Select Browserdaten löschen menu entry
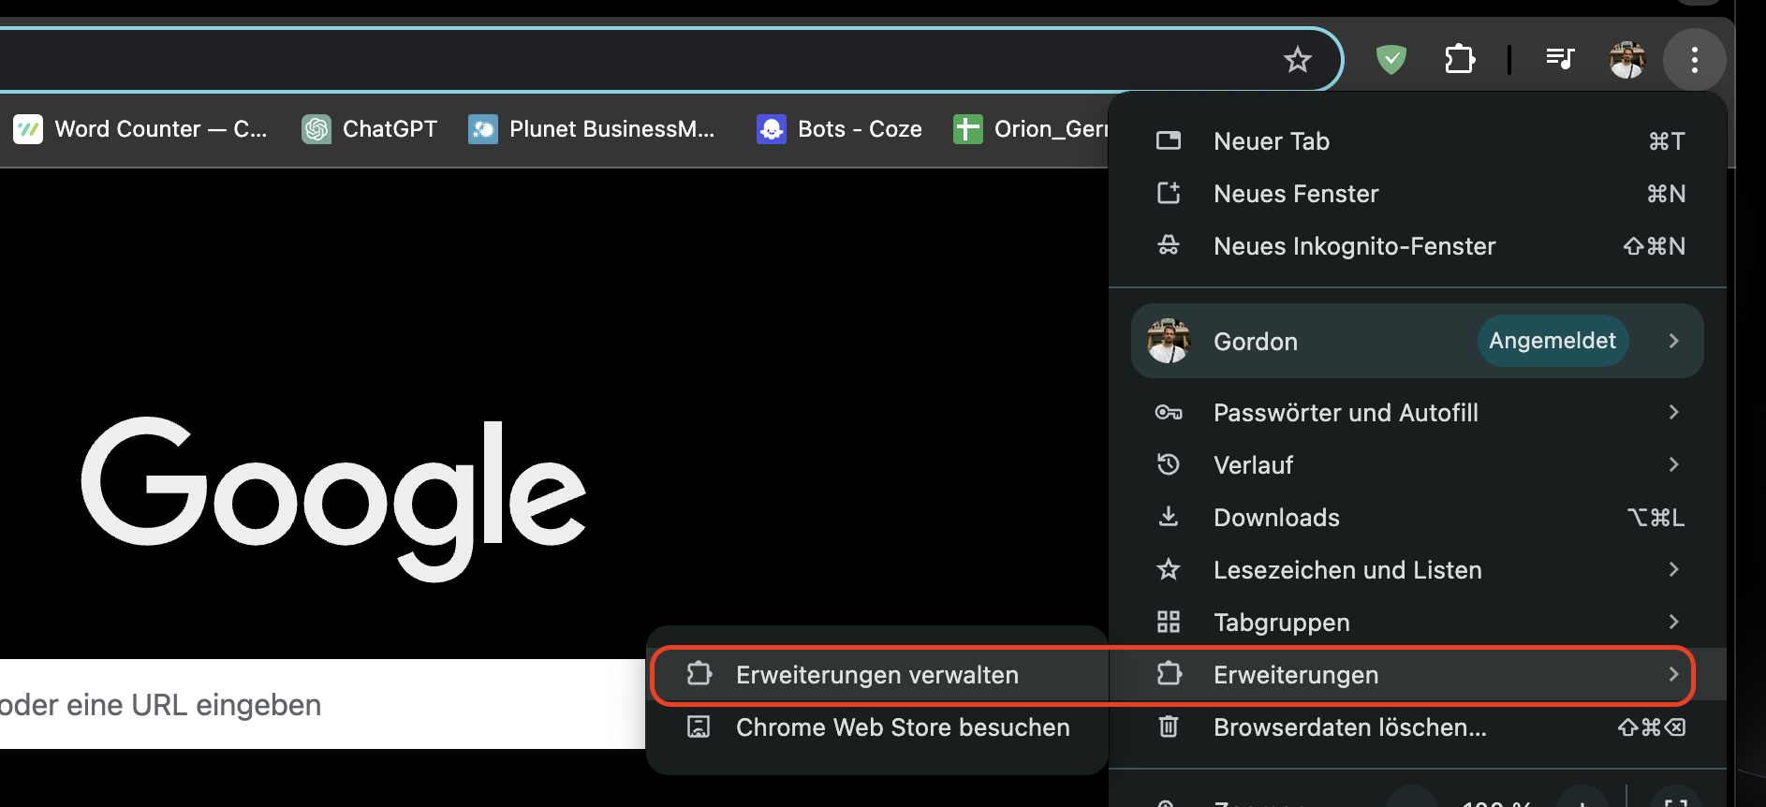Screen dimensions: 1766x807 [x=1418, y=727]
